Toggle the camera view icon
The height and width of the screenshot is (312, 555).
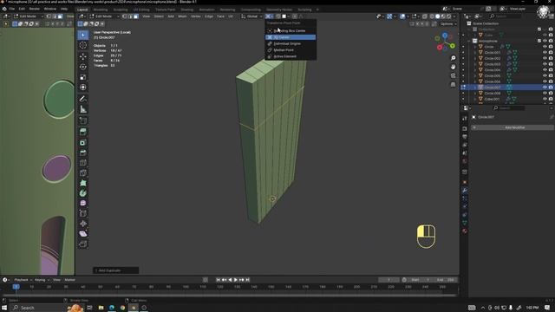453,75
